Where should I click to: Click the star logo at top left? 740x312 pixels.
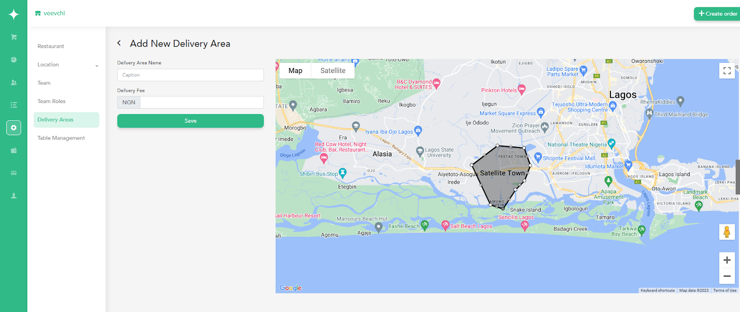(x=14, y=14)
